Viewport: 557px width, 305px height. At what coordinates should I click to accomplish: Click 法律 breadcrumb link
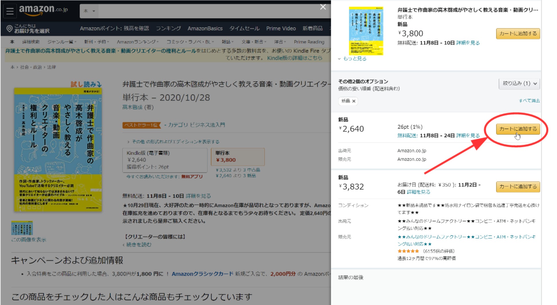tap(51, 67)
